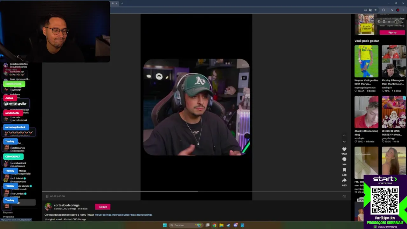Open the #kosky #thimagroo video thumbnail
The height and width of the screenshot is (229, 407).
coord(394,61)
